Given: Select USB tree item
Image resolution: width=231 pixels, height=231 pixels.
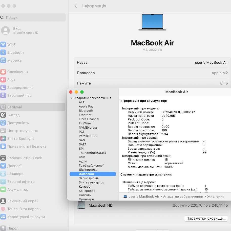Looking at the screenshot, I should [x=82, y=157].
